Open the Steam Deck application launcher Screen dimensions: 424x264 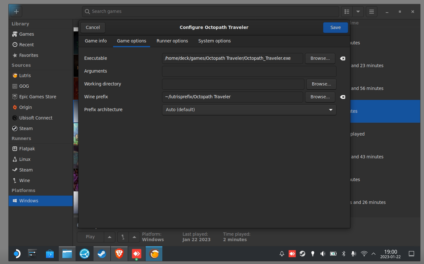click(x=17, y=254)
